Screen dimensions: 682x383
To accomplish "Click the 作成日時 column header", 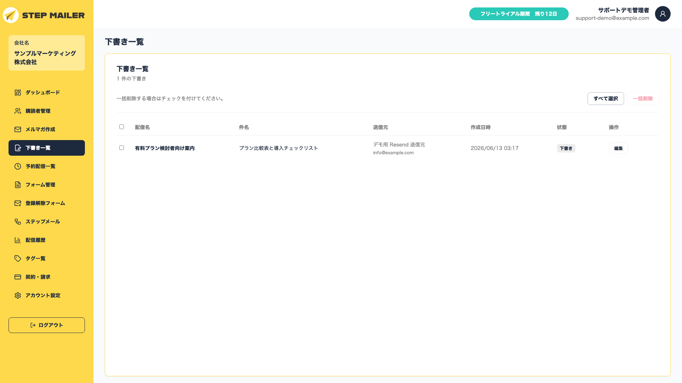I will point(481,127).
